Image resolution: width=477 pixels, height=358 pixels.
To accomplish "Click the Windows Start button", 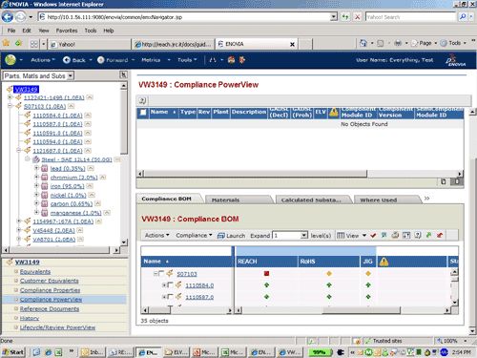I will (x=13, y=352).
